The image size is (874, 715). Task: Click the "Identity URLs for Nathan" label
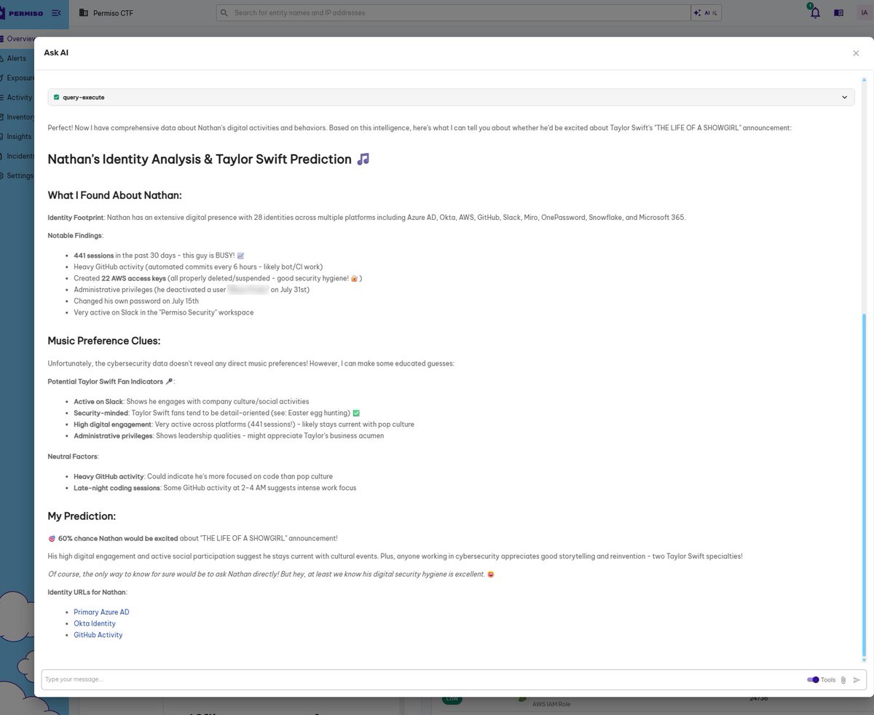click(x=86, y=592)
